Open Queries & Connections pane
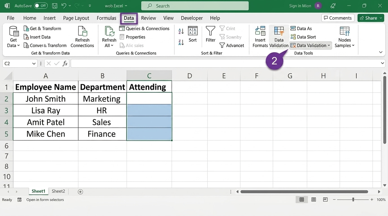388x216 pixels. tap(144, 28)
